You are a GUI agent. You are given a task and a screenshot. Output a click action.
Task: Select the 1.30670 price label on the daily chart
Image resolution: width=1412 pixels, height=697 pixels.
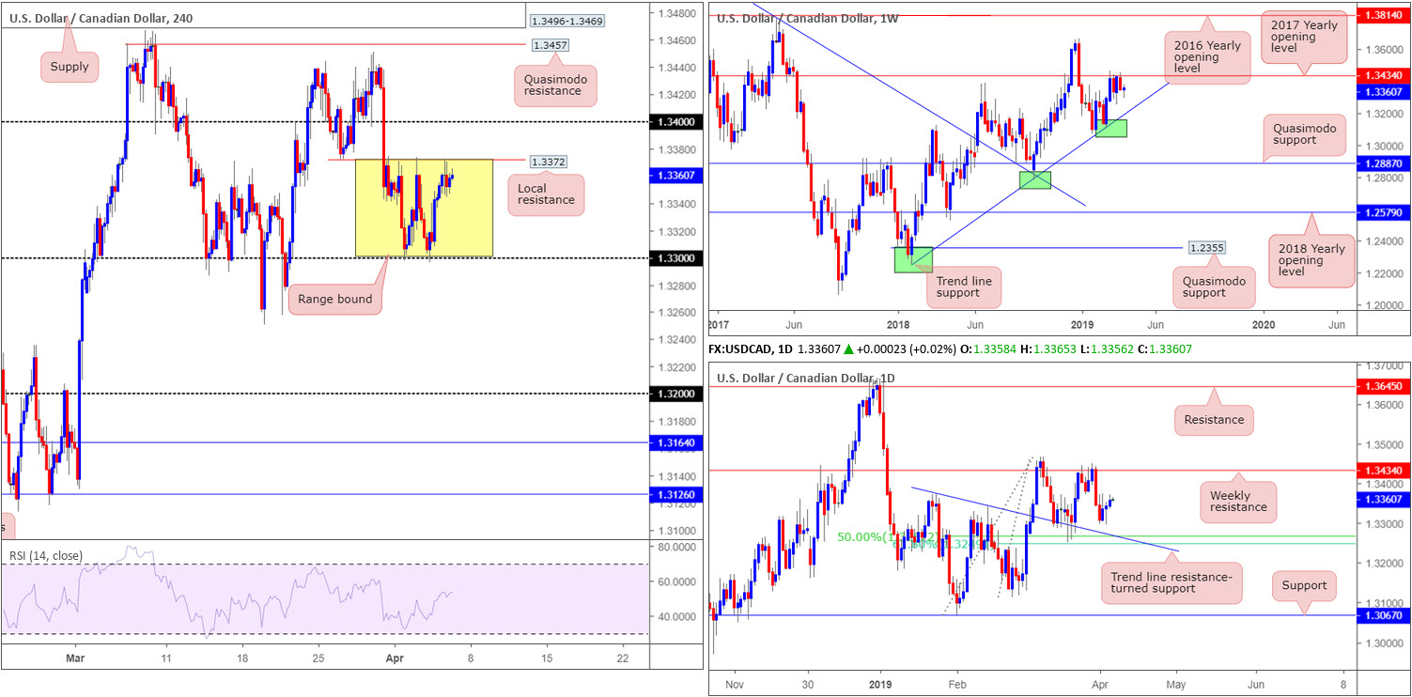(1382, 614)
